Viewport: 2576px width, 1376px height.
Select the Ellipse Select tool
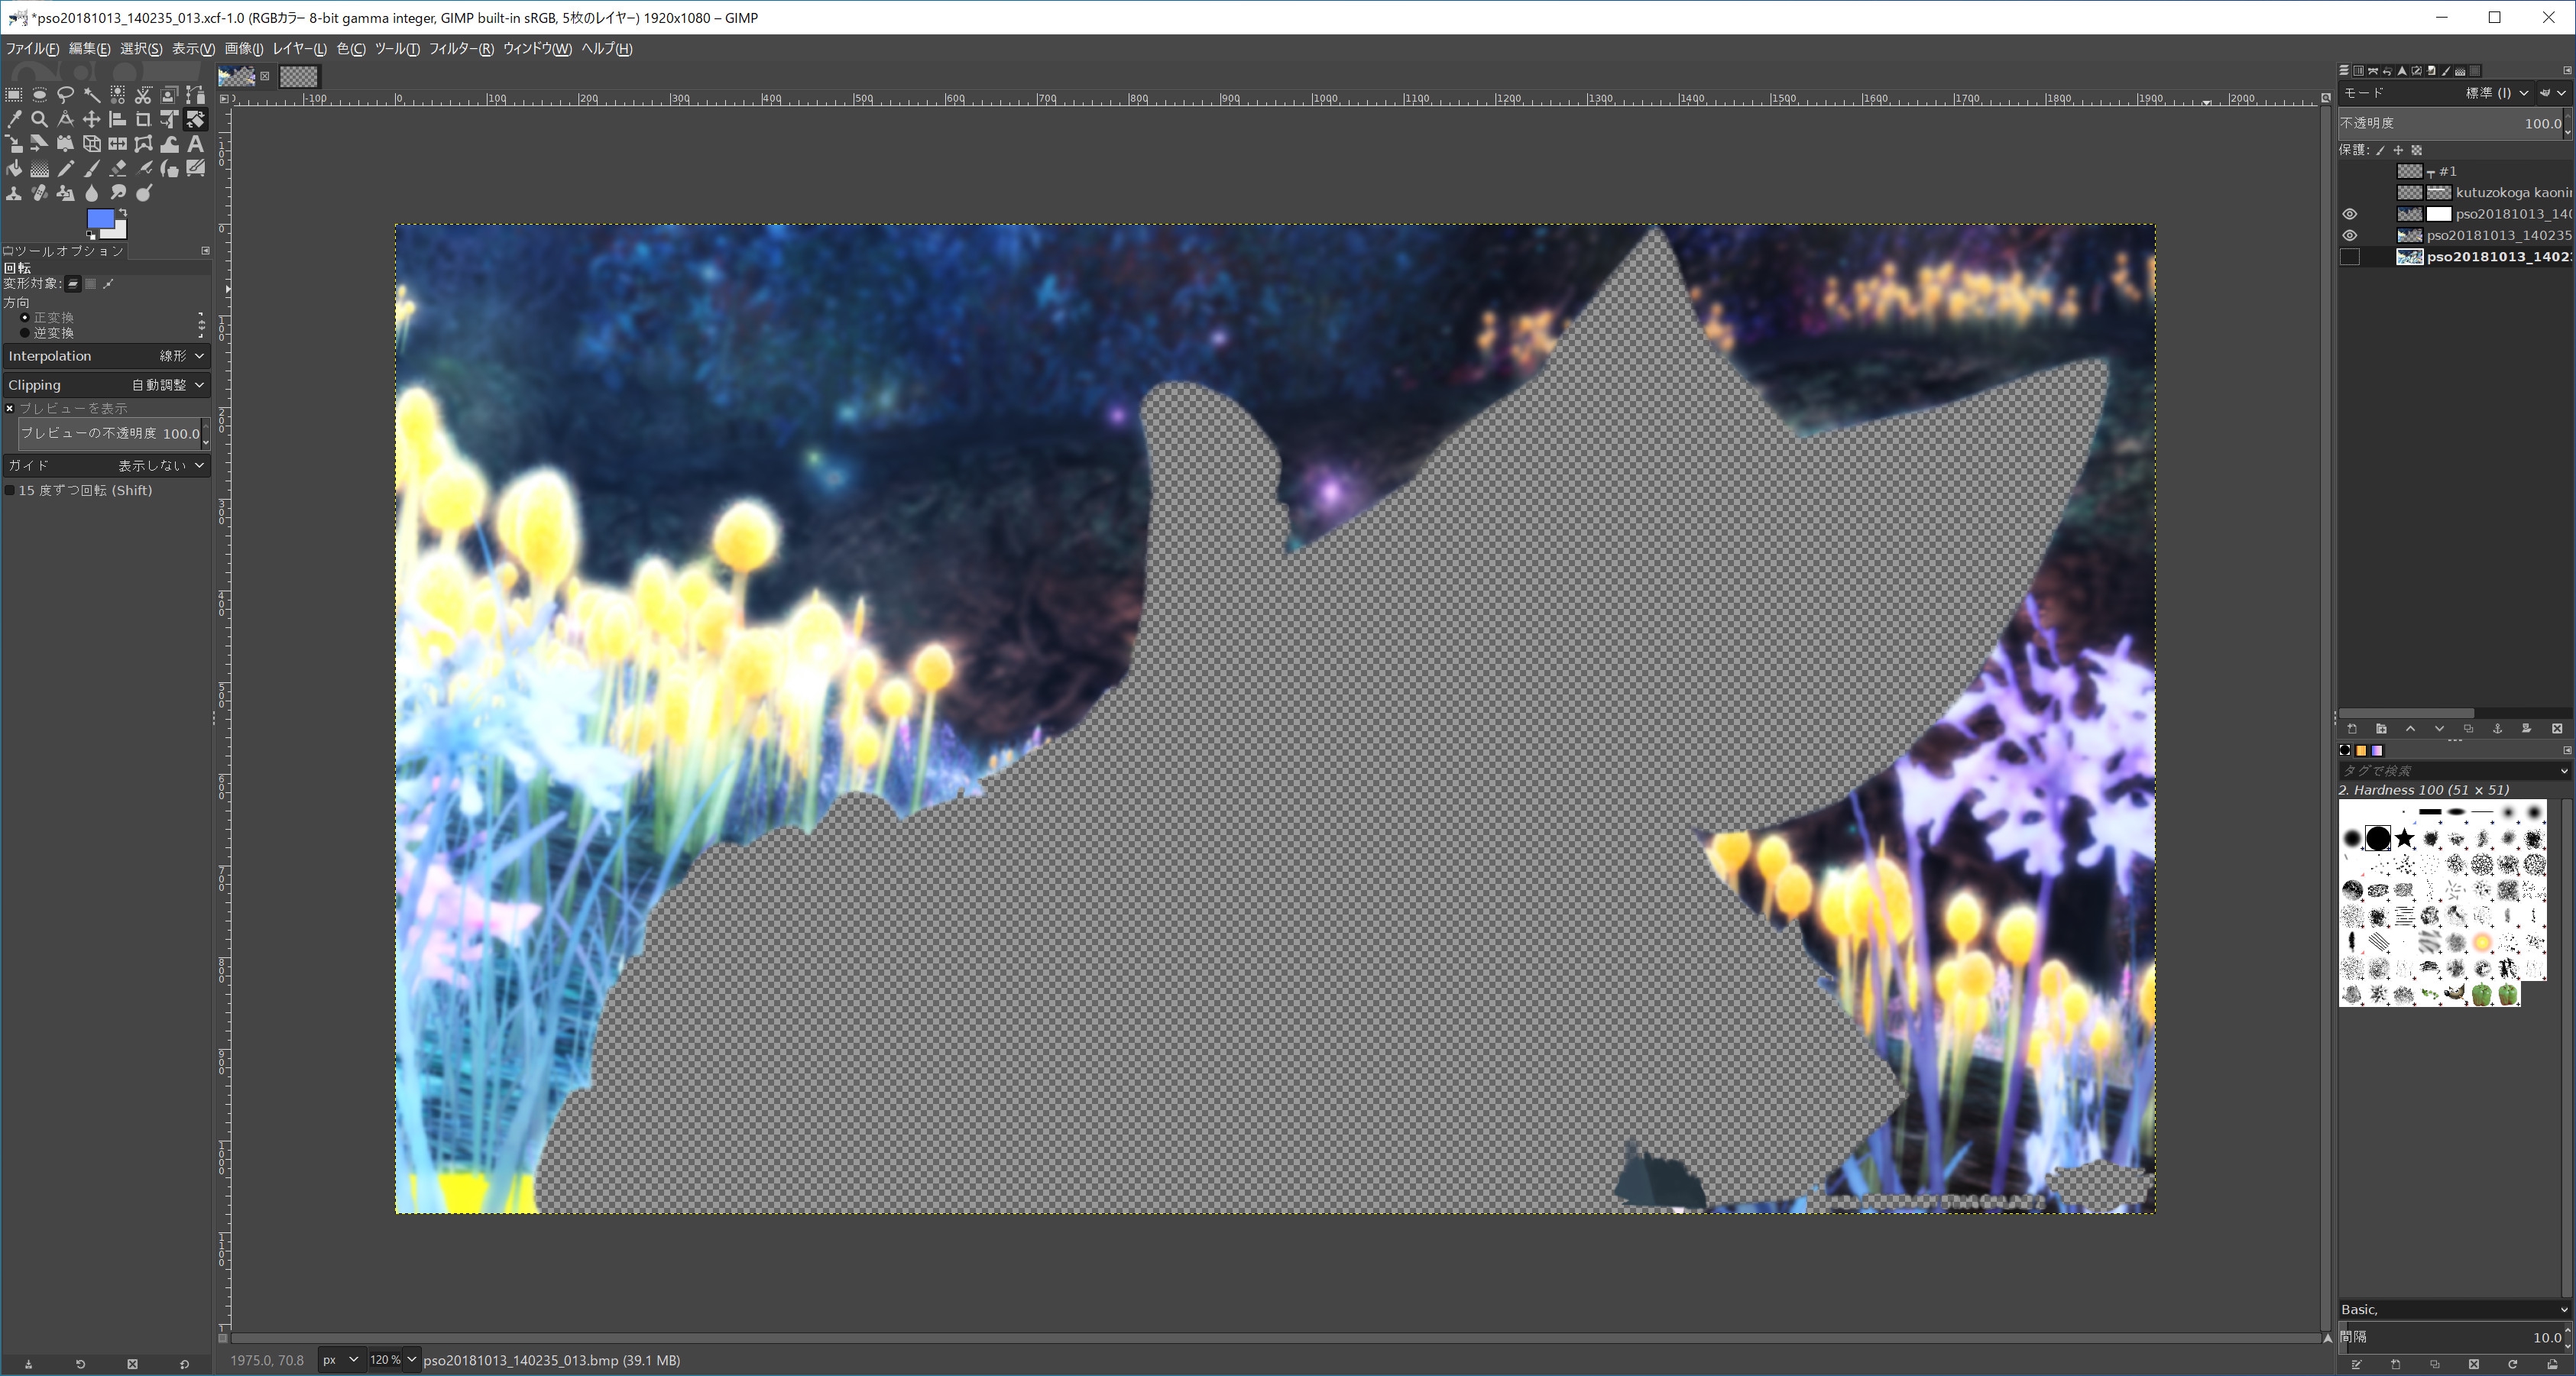pyautogui.click(x=40, y=95)
